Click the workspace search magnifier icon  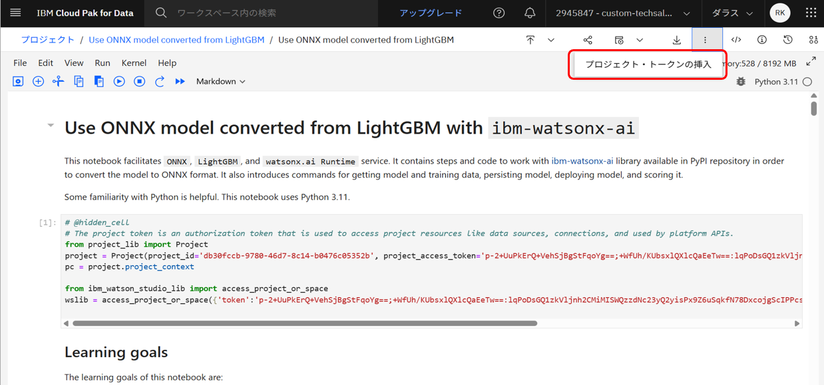point(161,13)
